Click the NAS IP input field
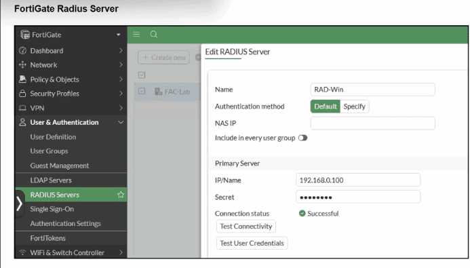Image resolution: width=470 pixels, height=268 pixels. click(372, 123)
